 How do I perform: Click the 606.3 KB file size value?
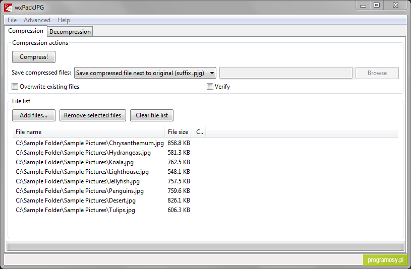coord(179,210)
